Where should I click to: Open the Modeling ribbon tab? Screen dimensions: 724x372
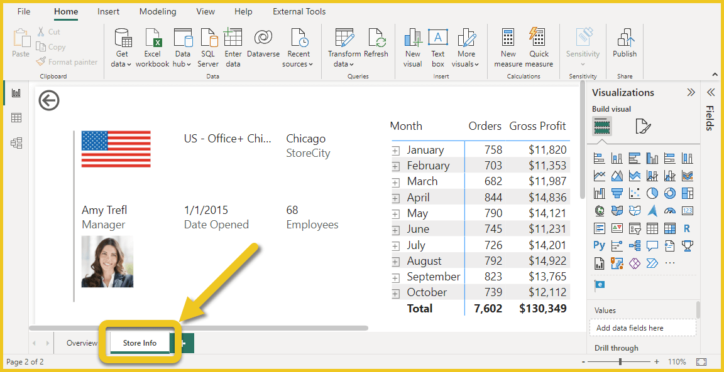(x=158, y=11)
